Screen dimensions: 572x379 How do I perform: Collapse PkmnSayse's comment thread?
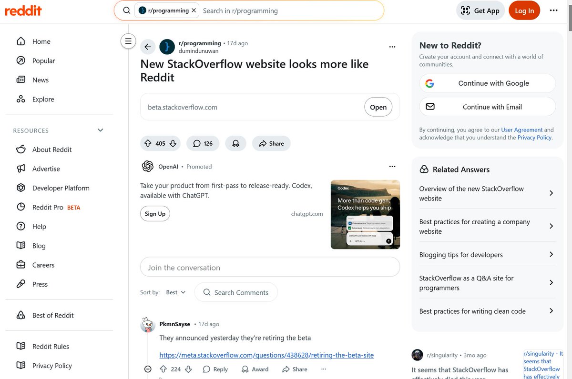click(148, 369)
